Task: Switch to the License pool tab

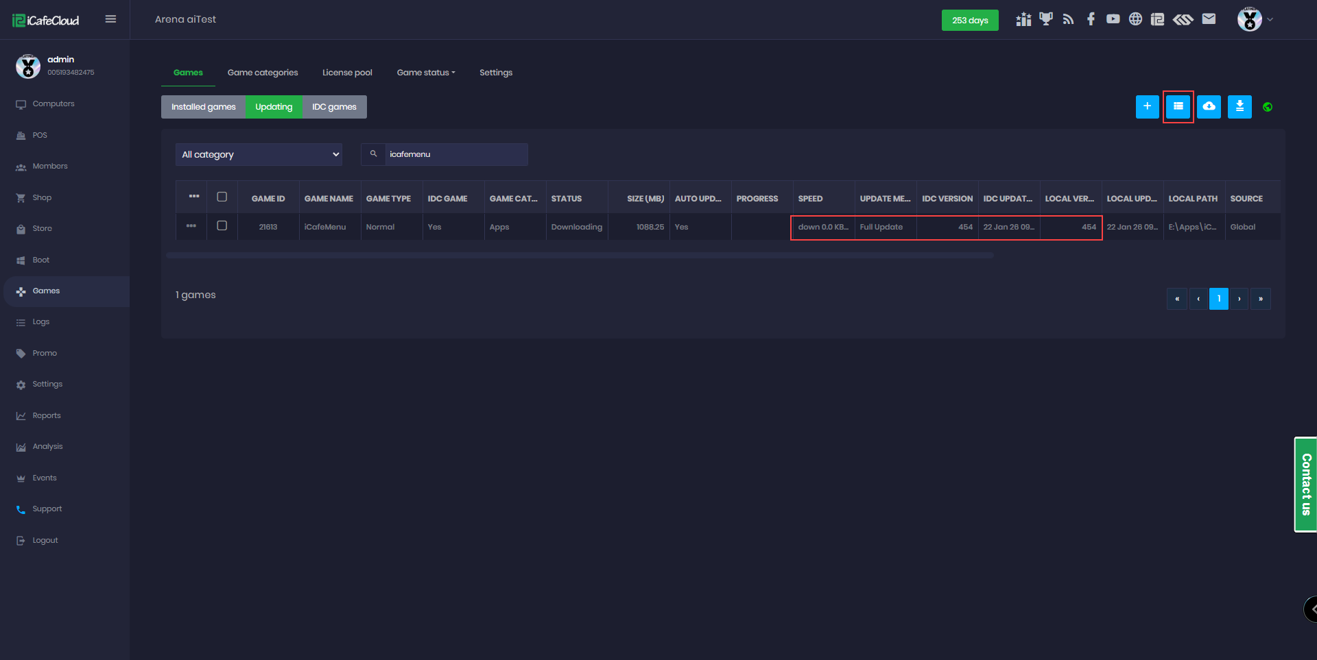Action: [347, 73]
